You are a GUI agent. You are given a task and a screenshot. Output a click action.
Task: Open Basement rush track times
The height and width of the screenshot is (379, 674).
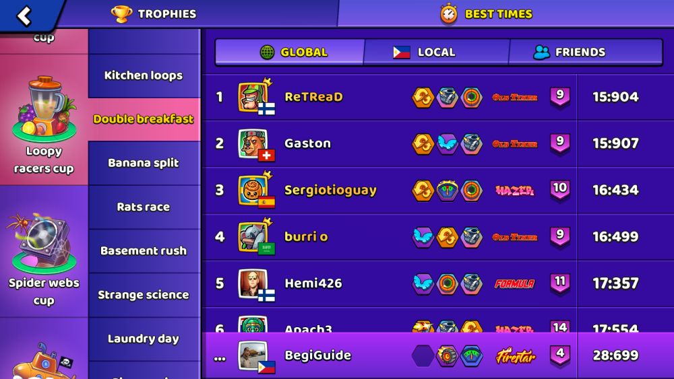click(144, 250)
